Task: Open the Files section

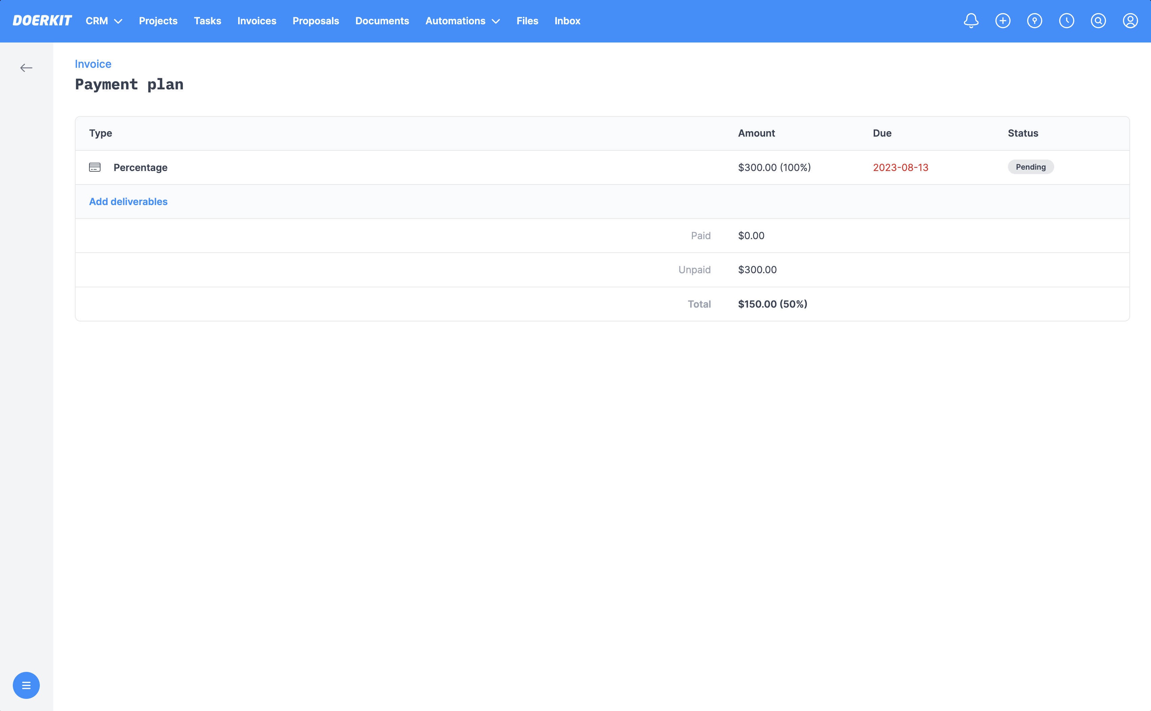Action: click(527, 21)
